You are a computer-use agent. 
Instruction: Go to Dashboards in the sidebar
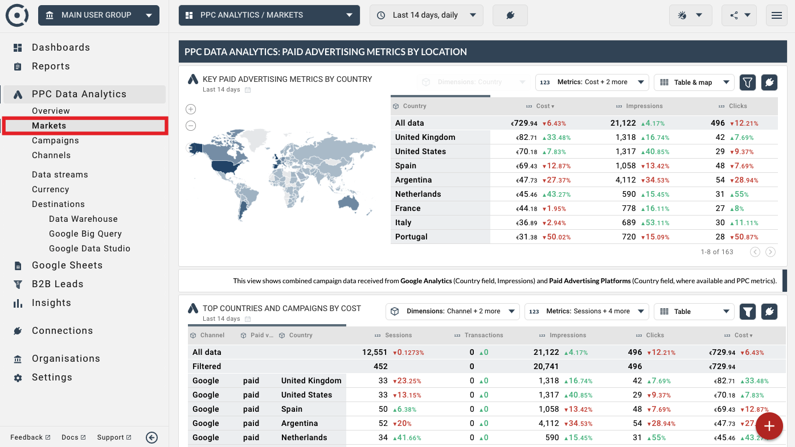click(61, 48)
